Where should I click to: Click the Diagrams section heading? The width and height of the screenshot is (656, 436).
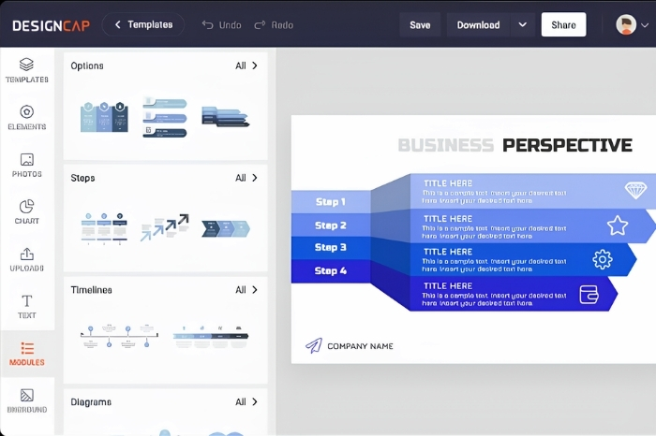coord(91,402)
